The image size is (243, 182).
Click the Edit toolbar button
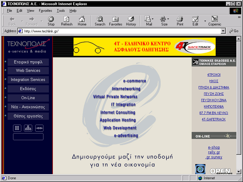(195, 21)
